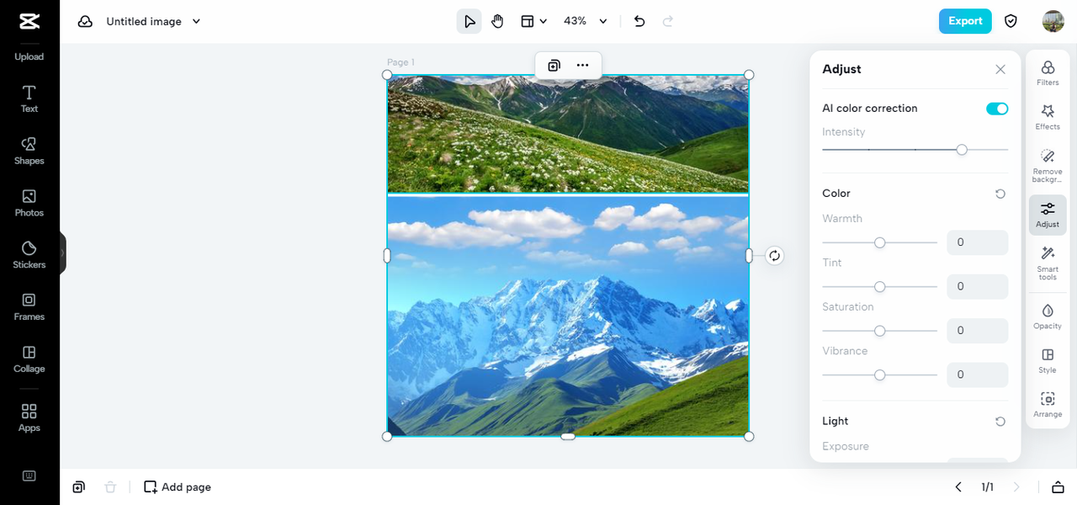The height and width of the screenshot is (505, 1077).
Task: Click the 1/1 page counter
Action: point(988,486)
